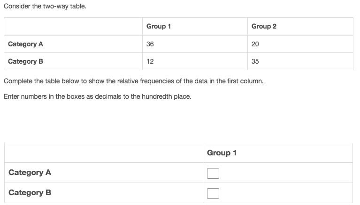Select the Category A label in the top table
Viewport: 360px width, 205px height.
[25, 44]
